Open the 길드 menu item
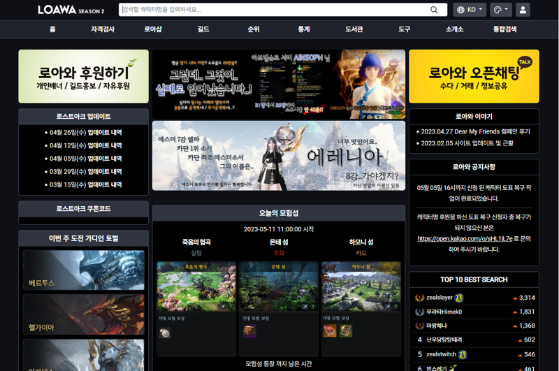The height and width of the screenshot is (371, 559). click(203, 29)
